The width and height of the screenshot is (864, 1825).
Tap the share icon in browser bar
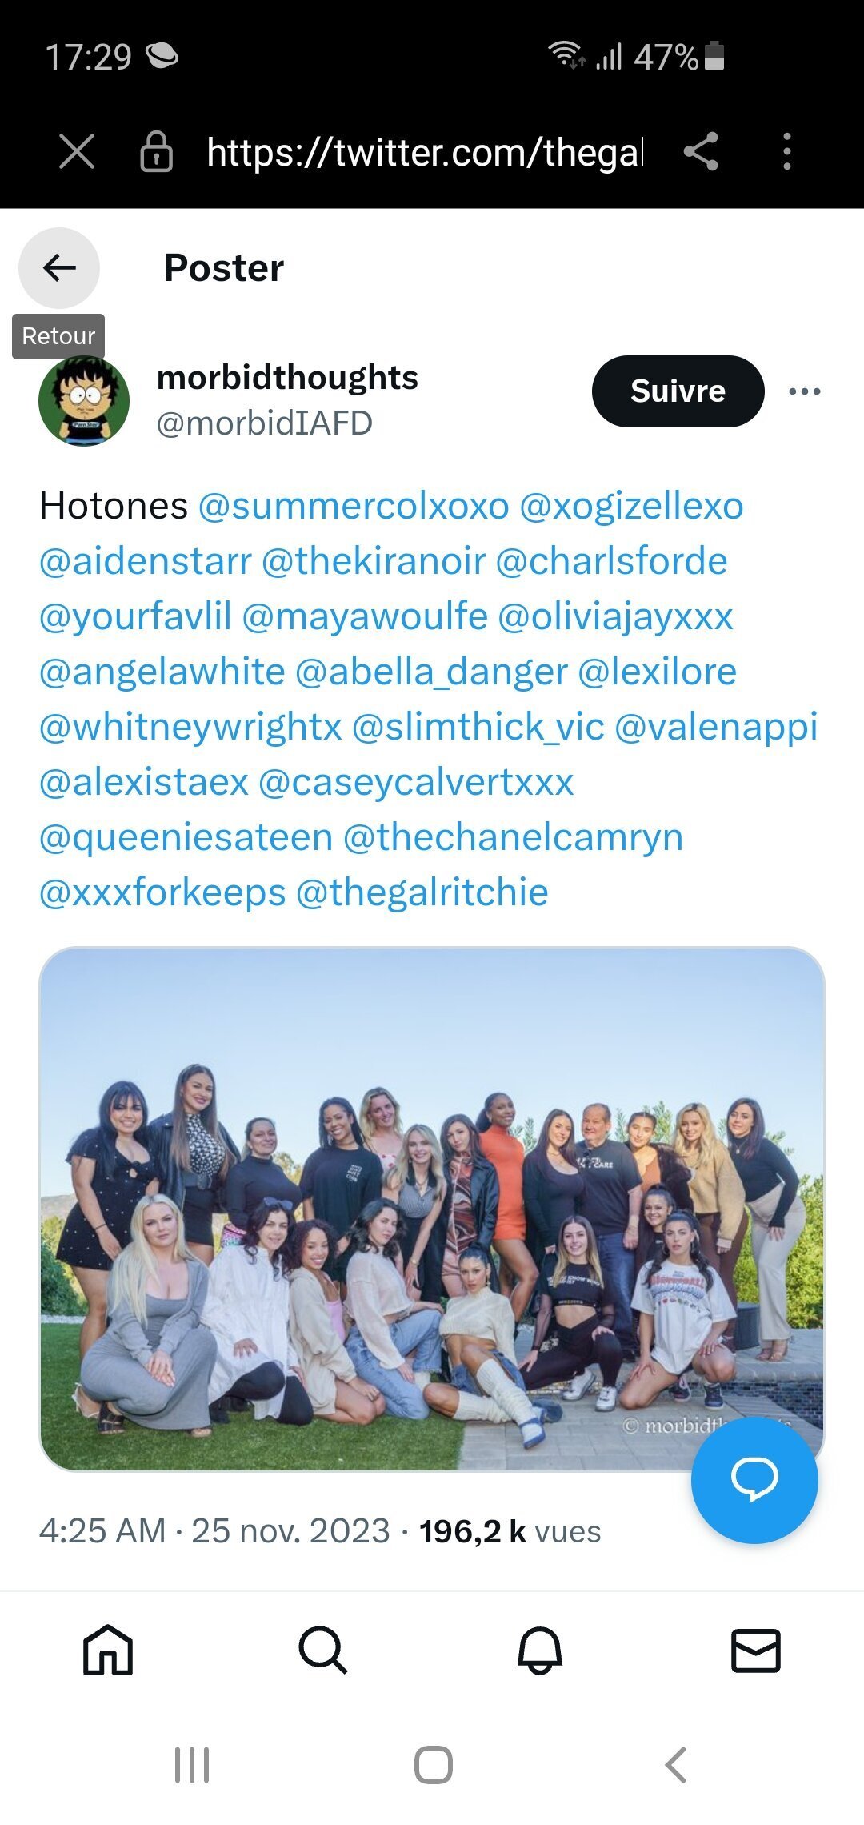coord(701,151)
